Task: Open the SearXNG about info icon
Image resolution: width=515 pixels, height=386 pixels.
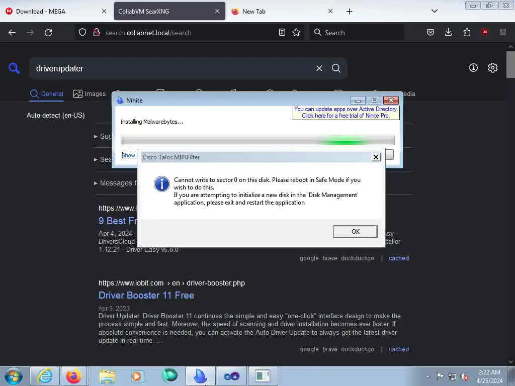Action: click(473, 68)
